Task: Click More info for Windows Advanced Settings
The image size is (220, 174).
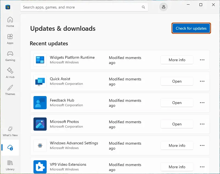Action: 177,145
